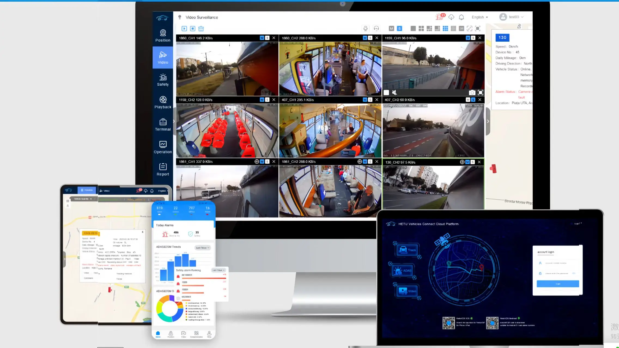This screenshot has height=348, width=619.
Task: Open the Terminal section in sidebar
Action: pos(163,125)
